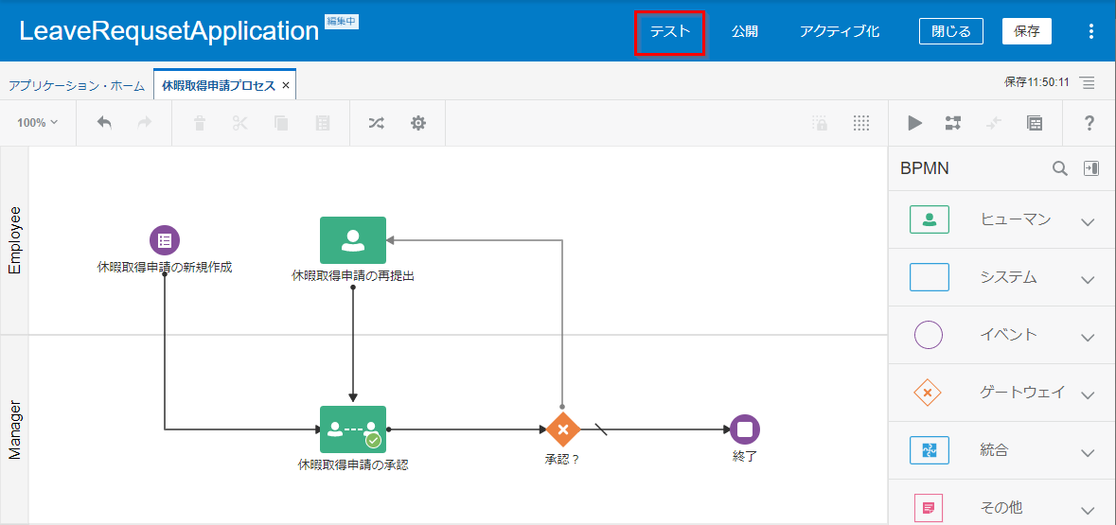
Task: Click the 閉じる button
Action: 950,31
